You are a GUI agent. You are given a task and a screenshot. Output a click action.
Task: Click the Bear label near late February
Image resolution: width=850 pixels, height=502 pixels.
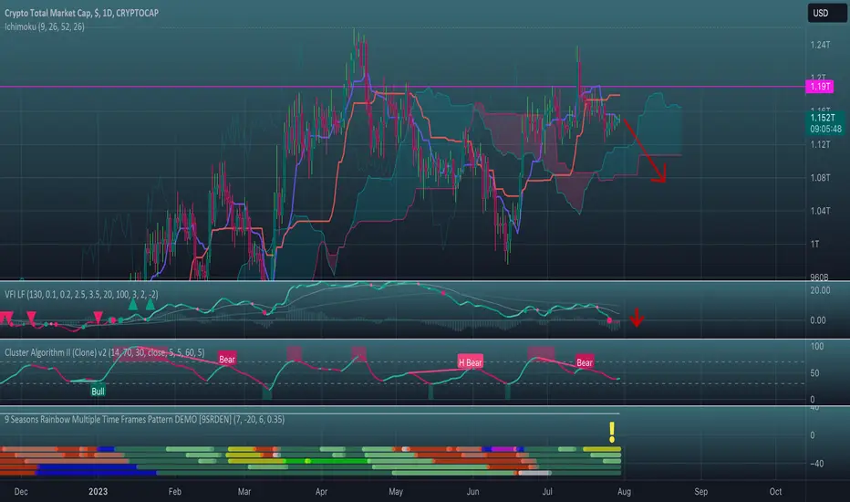click(226, 360)
